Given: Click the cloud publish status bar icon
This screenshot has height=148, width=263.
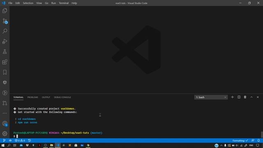Looking at the screenshot, I should pos(10,141).
